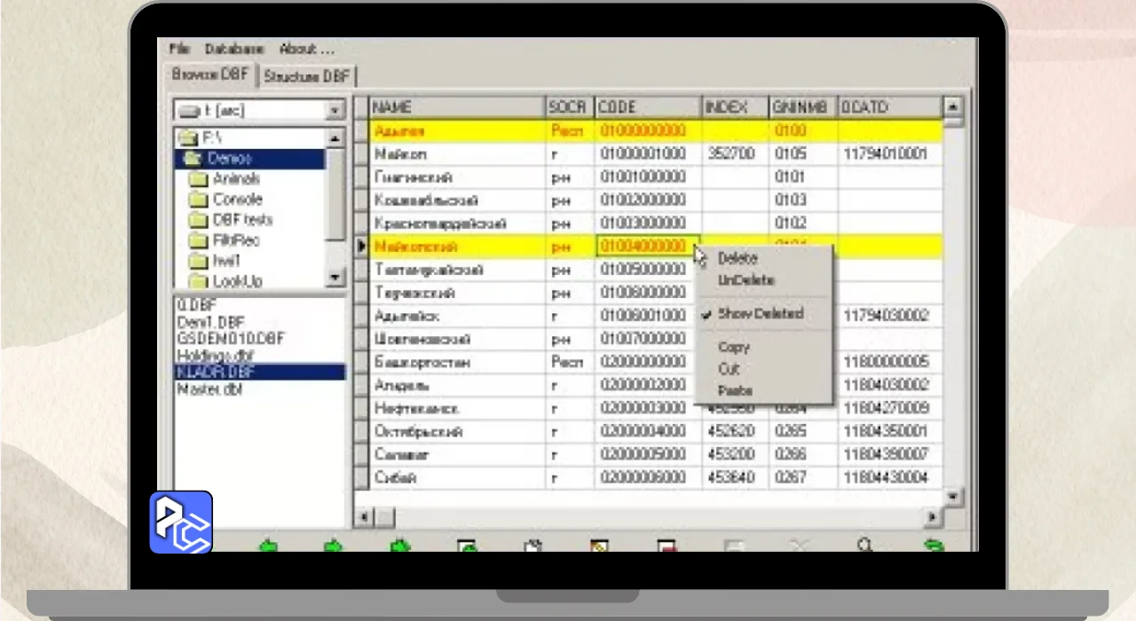Click the folder icon beside Animals
The height and width of the screenshot is (621, 1136).
[197, 179]
